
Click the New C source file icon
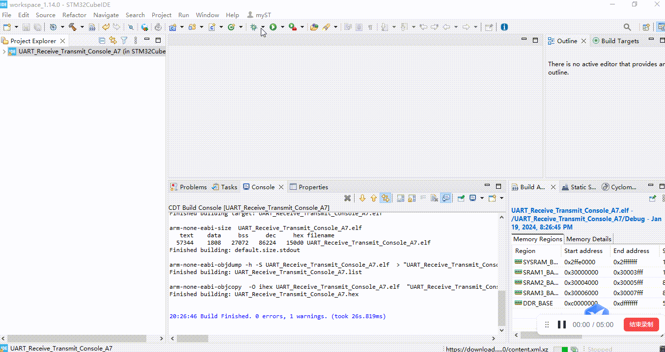(212, 27)
